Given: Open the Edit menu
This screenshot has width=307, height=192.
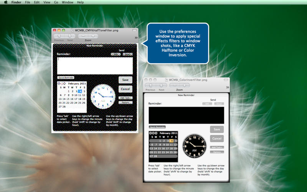Looking at the screenshot, I should [x=37, y=2].
